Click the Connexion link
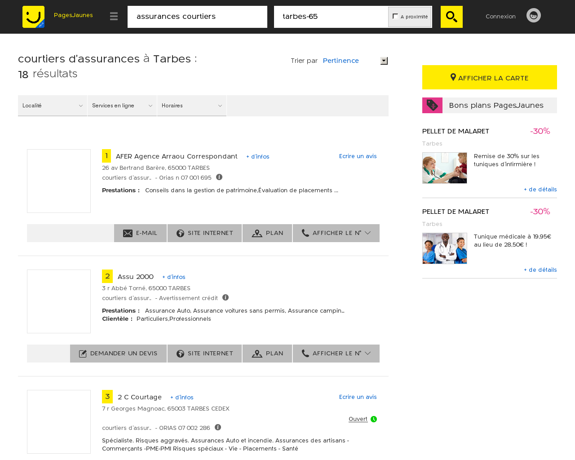The width and height of the screenshot is (575, 460). (x=500, y=16)
